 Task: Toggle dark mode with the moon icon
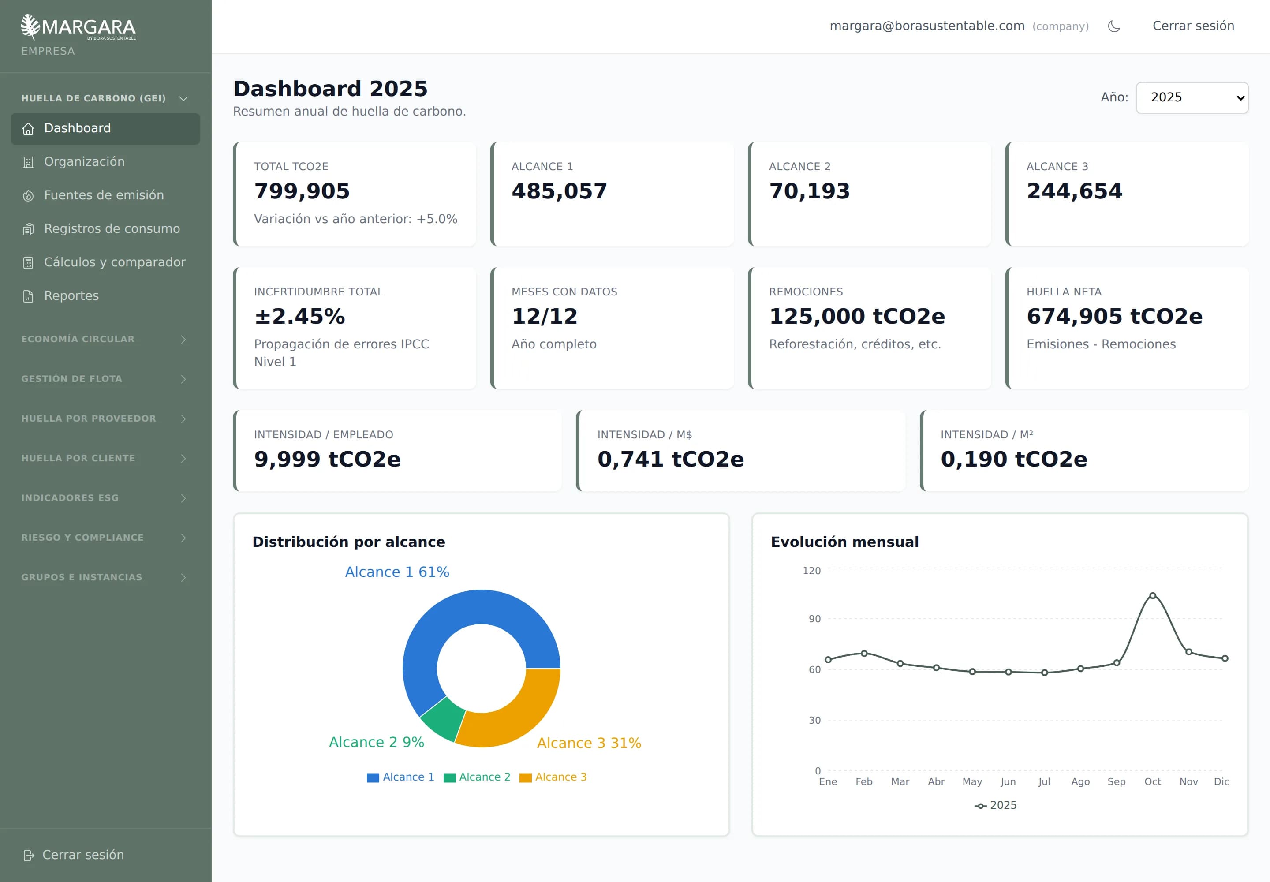(1114, 26)
